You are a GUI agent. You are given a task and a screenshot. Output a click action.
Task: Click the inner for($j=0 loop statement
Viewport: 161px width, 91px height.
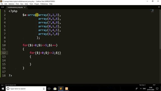(x=45, y=53)
